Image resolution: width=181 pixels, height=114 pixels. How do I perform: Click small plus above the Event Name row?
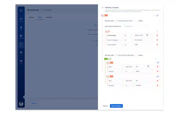pyautogui.click(x=157, y=31)
